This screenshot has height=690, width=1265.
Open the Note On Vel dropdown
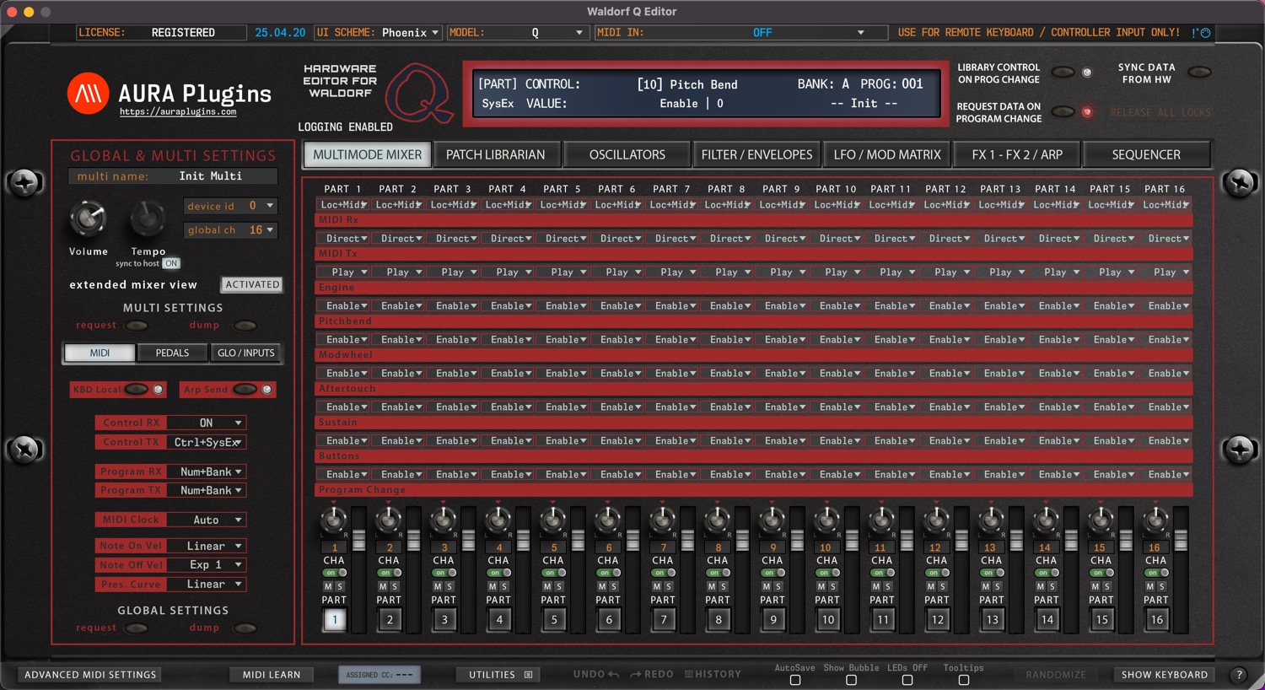tap(206, 547)
